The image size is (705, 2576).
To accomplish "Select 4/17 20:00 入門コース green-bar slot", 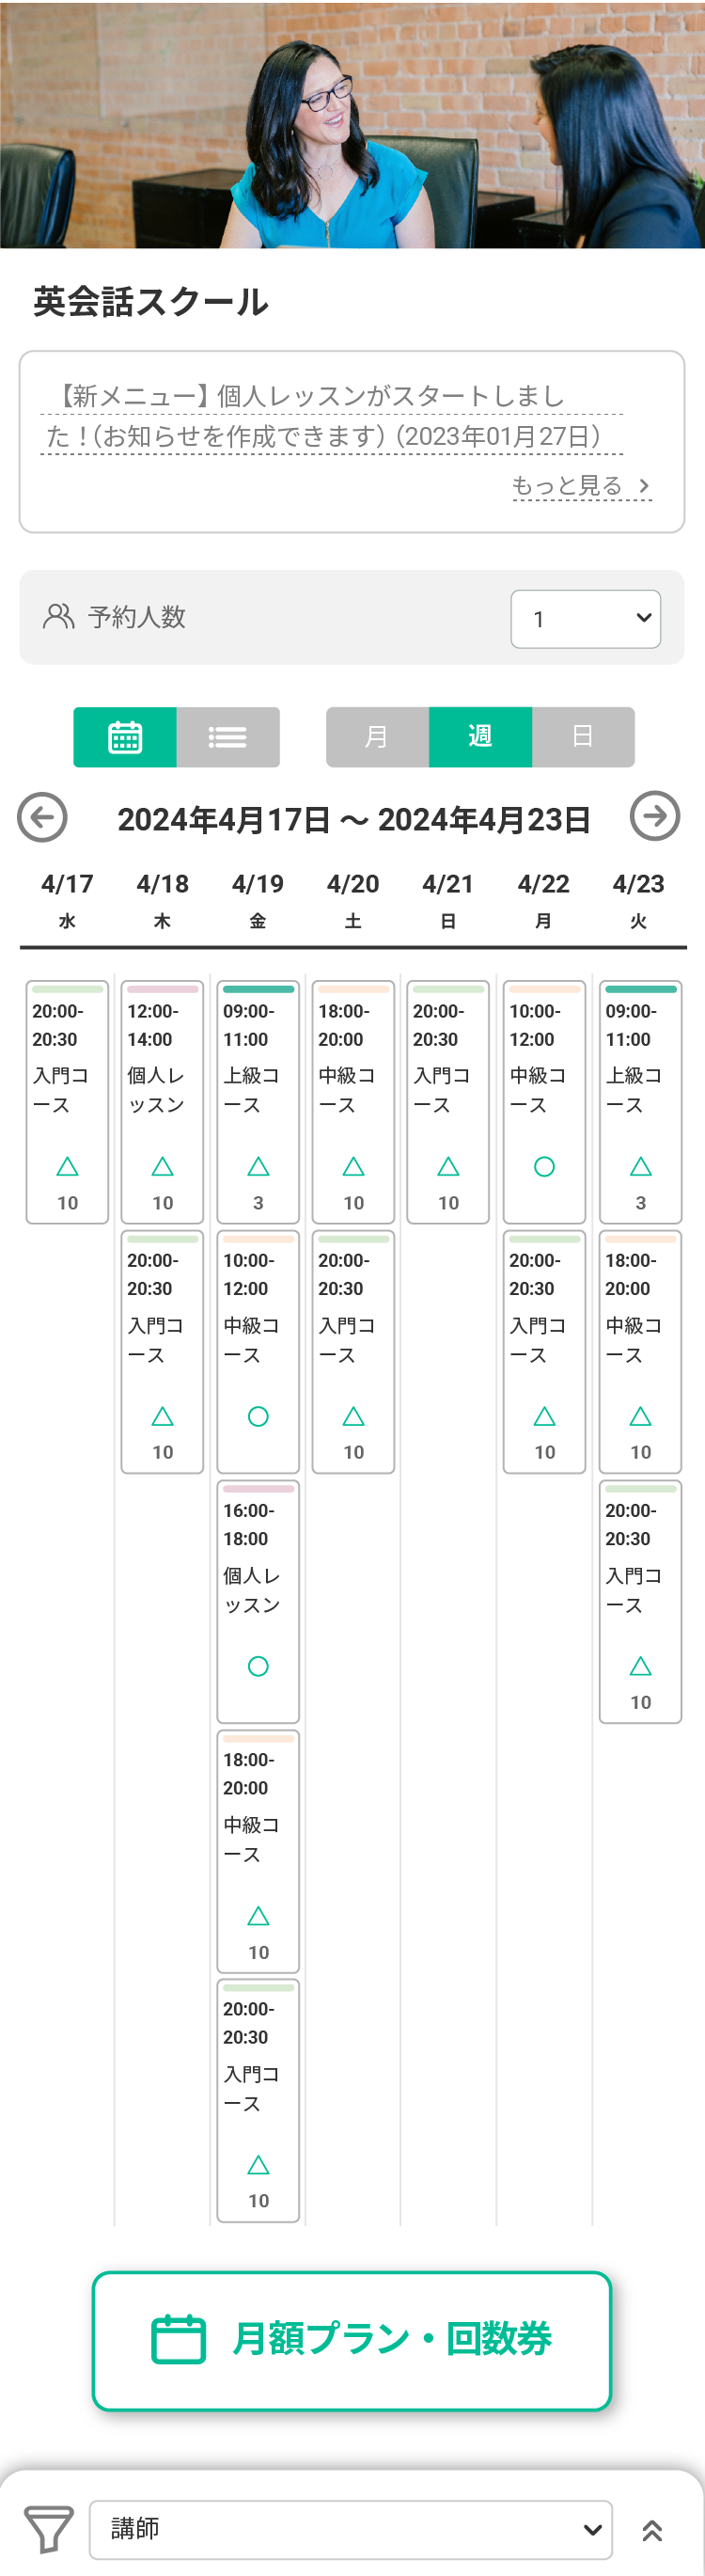I will [x=67, y=1100].
